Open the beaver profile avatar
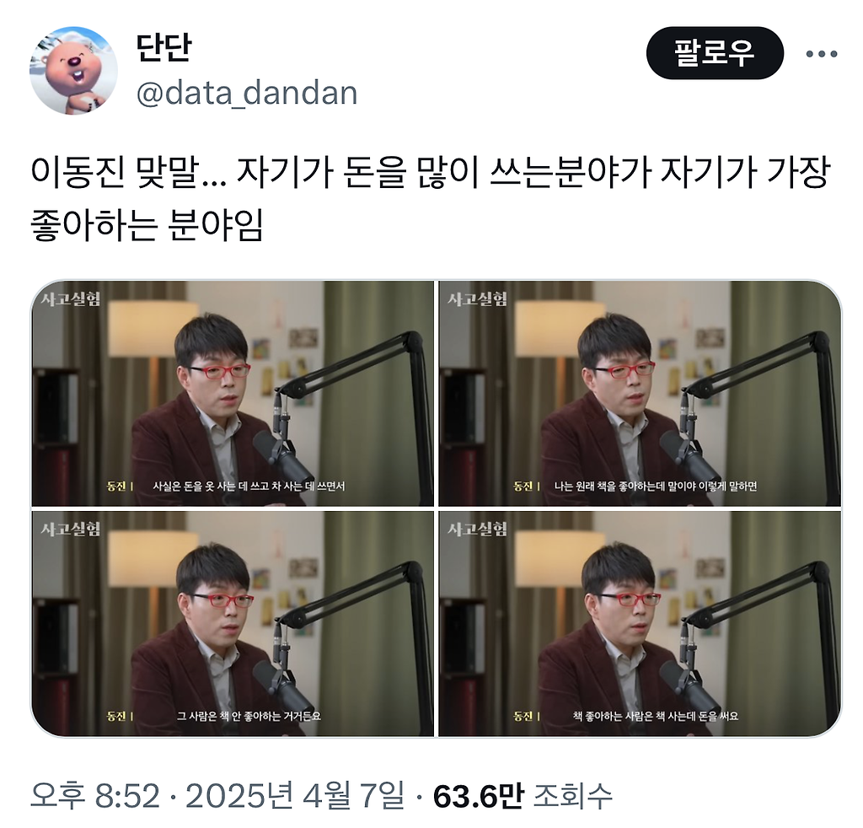This screenshot has width=863, height=828. (73, 71)
